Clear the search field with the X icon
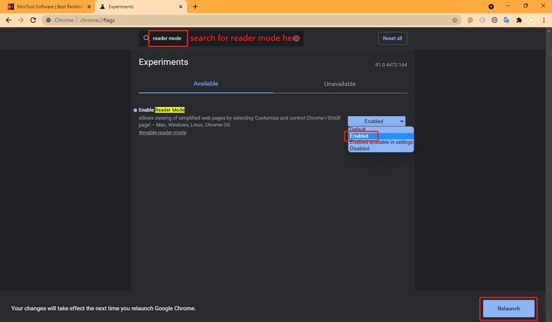 click(x=296, y=38)
